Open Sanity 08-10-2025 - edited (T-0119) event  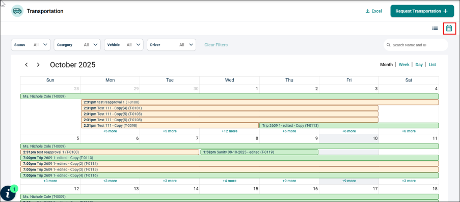(259, 152)
